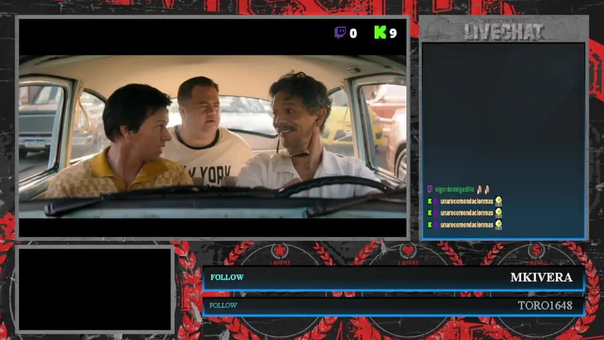The height and width of the screenshot is (340, 604).
Task: Click the latest follower name MKIVERA
Action: pyautogui.click(x=541, y=277)
